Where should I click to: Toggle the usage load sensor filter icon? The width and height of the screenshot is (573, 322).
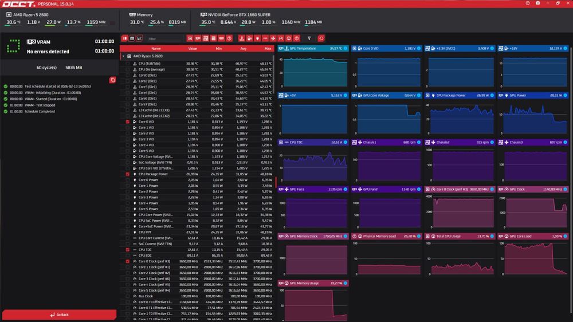tap(289, 38)
